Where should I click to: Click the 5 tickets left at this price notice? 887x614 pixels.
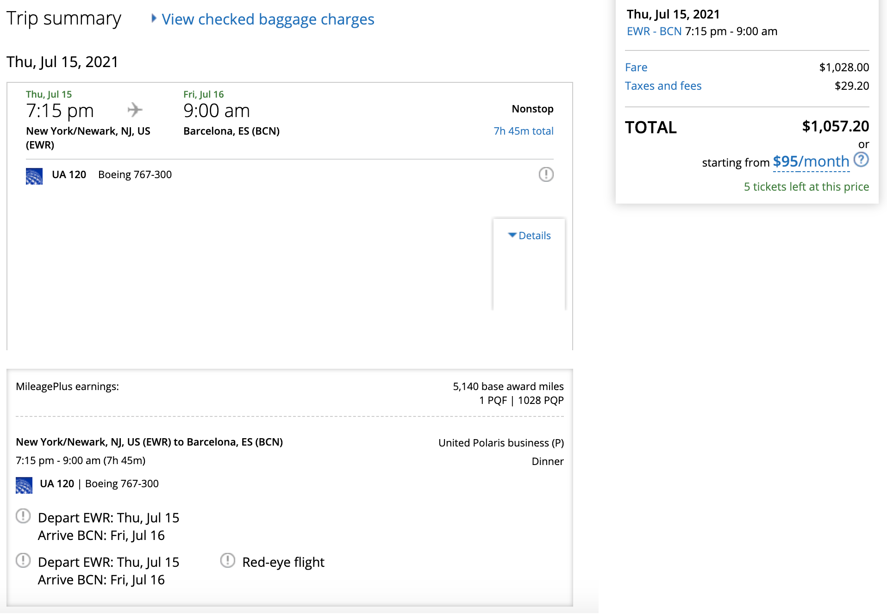(x=806, y=187)
